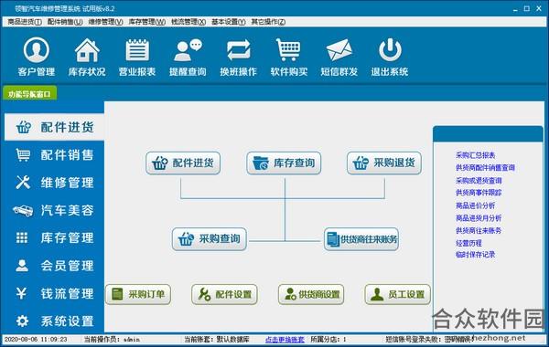This screenshot has height=347, width=549.
Task: Switch to the 功能导航窗口 tab
Action: (30, 94)
